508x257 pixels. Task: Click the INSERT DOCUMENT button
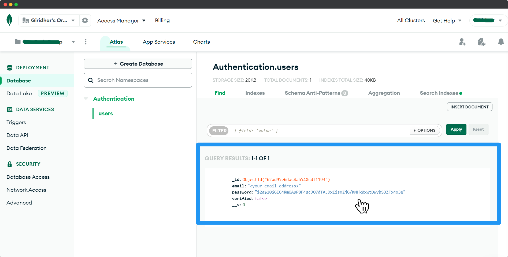[469, 107]
